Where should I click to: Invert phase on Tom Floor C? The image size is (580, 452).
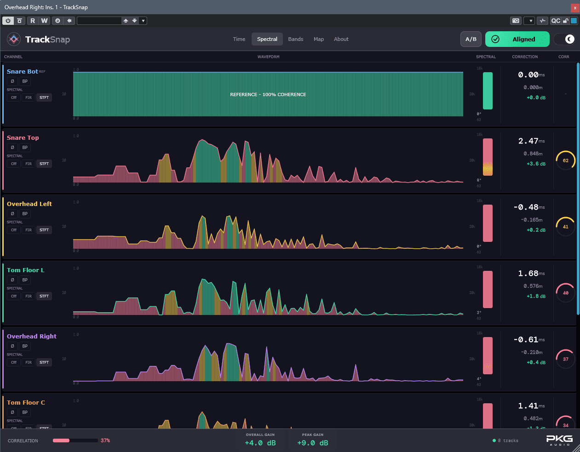click(x=12, y=412)
